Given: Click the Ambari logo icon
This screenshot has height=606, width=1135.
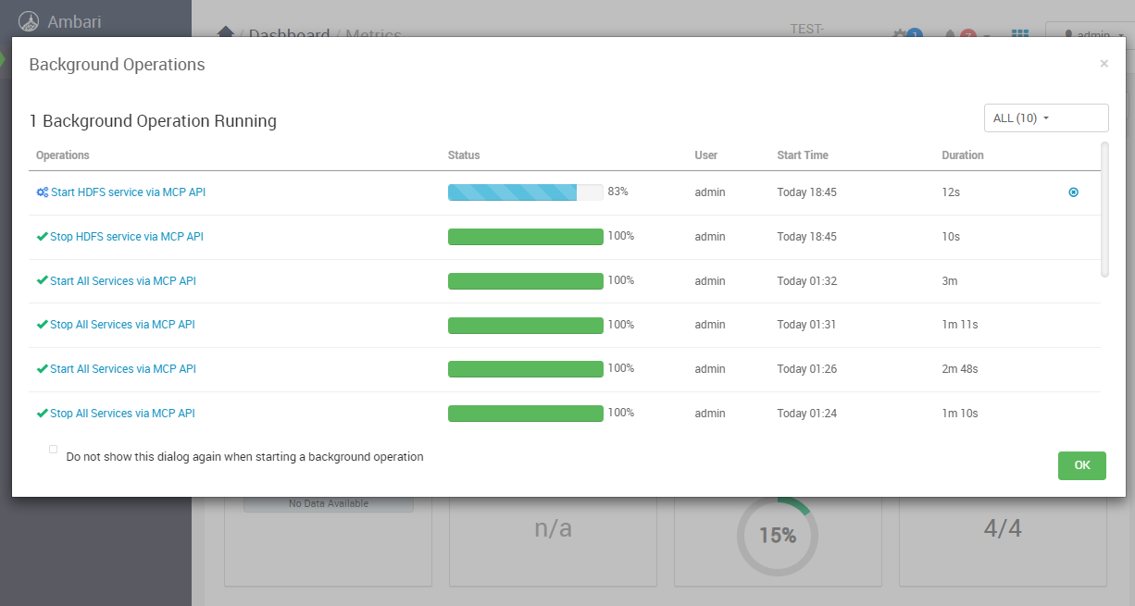Looking at the screenshot, I should [31, 20].
